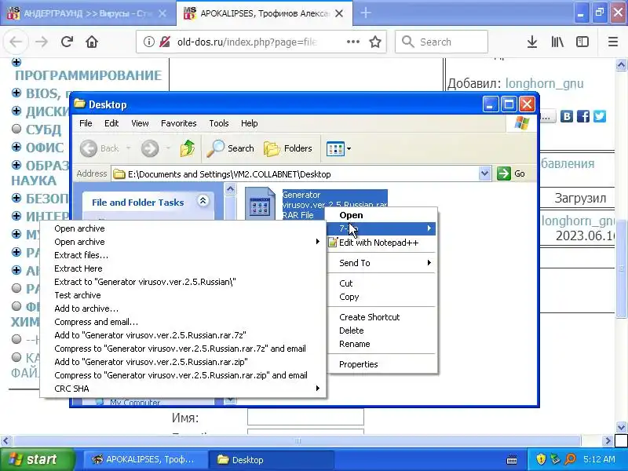
Task: Close the APOKALIPSES tab
Action: tap(339, 13)
